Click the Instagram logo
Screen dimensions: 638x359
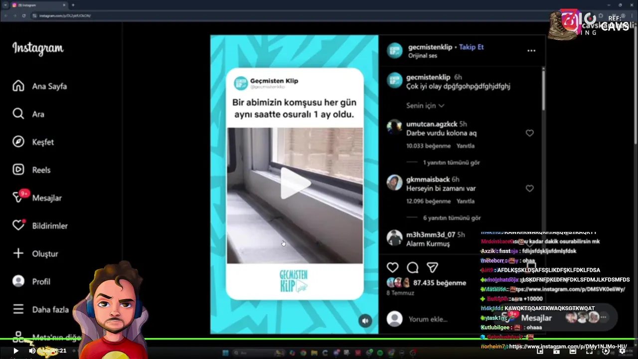(38, 48)
